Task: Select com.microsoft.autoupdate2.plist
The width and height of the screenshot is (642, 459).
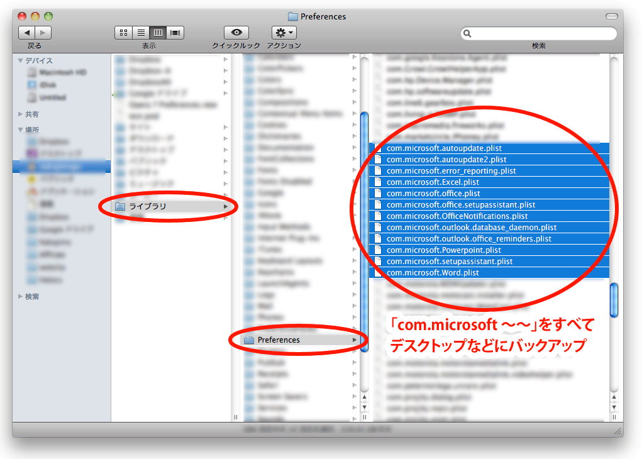Action: [x=489, y=160]
